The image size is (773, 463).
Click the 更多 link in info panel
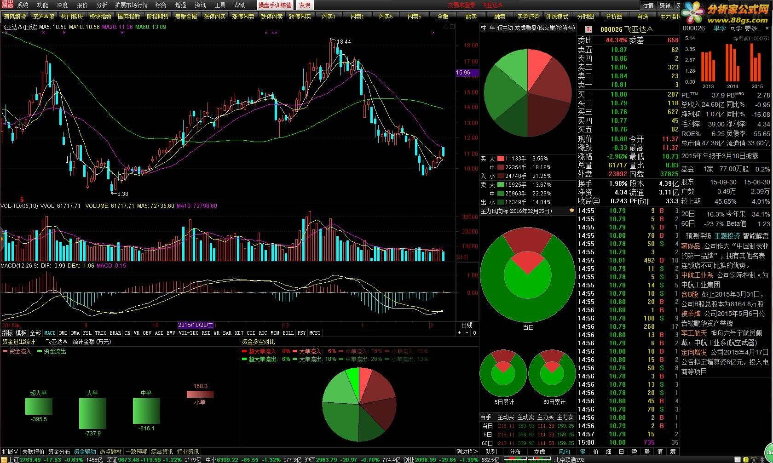pos(752,28)
